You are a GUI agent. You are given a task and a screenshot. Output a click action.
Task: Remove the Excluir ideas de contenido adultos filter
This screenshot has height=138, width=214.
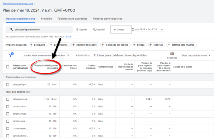click(68, 55)
